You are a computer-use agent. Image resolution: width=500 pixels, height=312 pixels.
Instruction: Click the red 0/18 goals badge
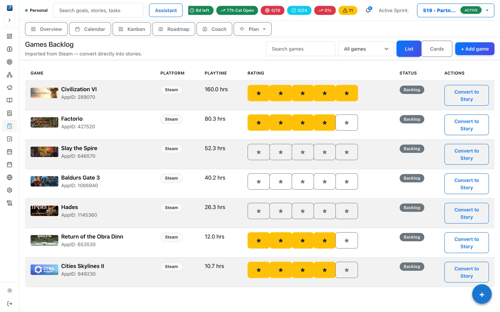coord(272,10)
